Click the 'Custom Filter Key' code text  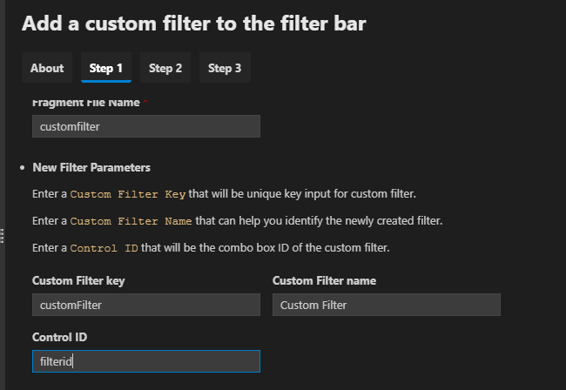pyautogui.click(x=128, y=194)
